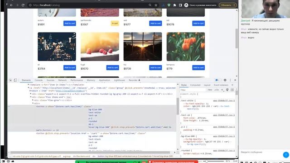This screenshot has height=163, width=290.
Task: Open the DevTools inspect element picker
Action: click(10, 80)
